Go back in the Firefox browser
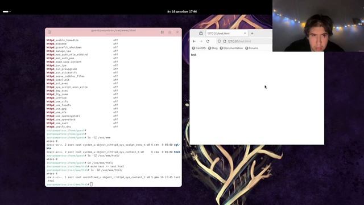This screenshot has height=205, width=364. click(x=194, y=41)
